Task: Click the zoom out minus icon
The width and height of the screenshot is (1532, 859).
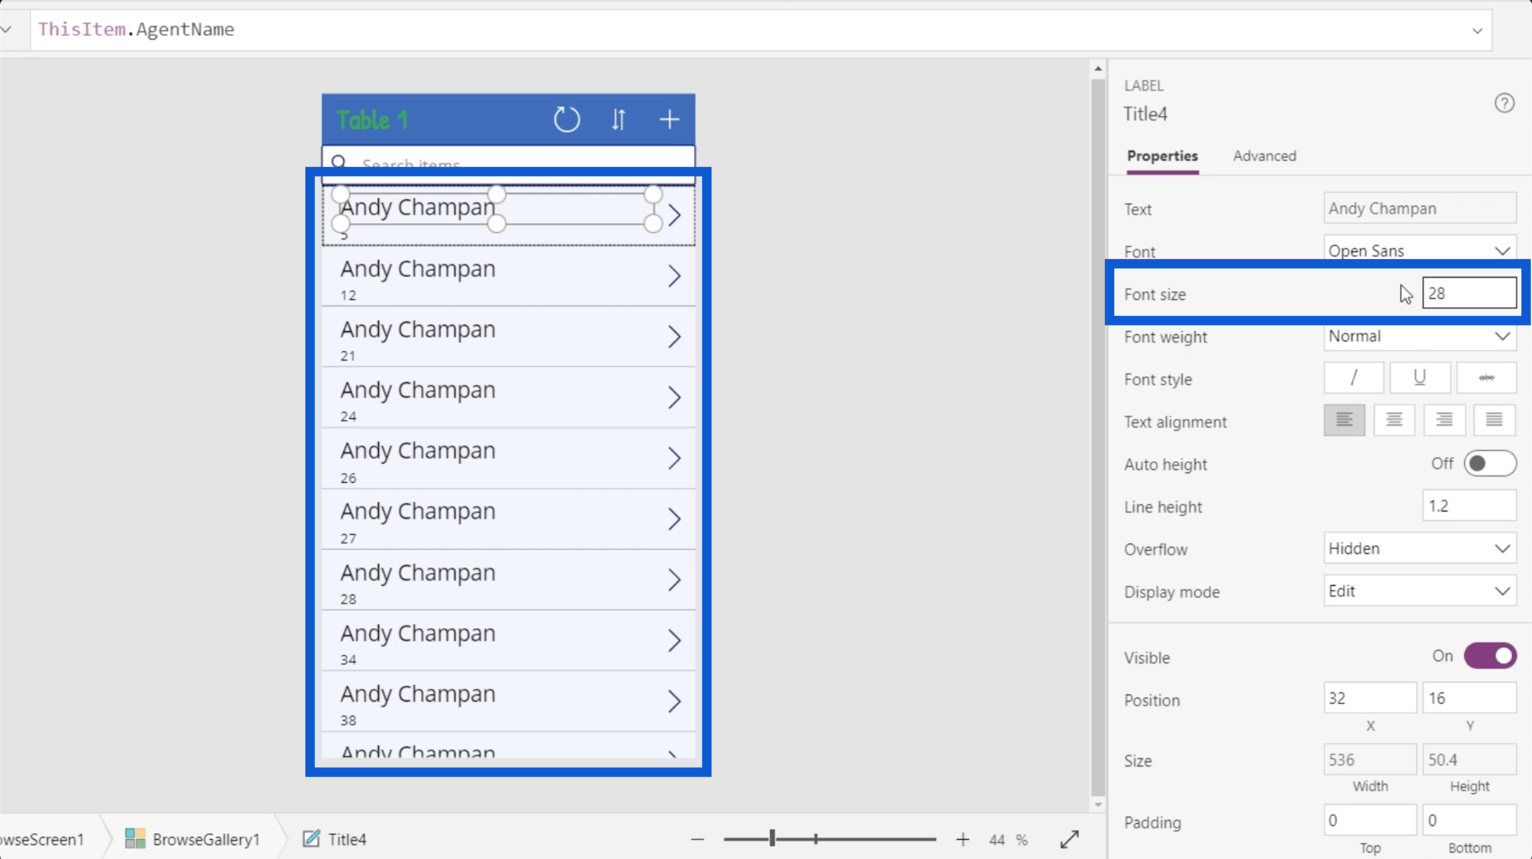Action: pos(697,839)
